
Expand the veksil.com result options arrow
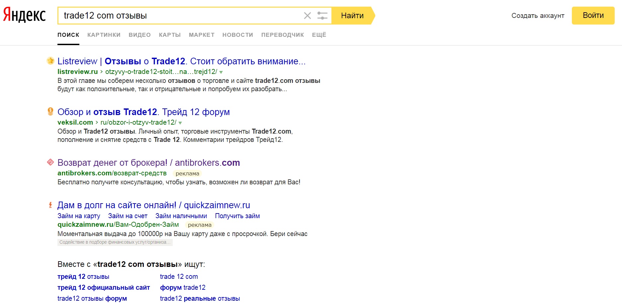[x=180, y=123]
